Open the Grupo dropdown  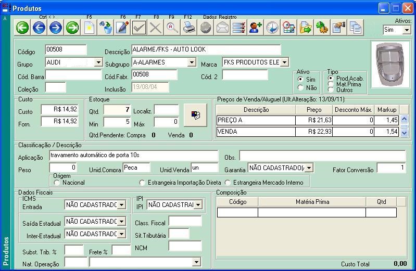(x=98, y=63)
